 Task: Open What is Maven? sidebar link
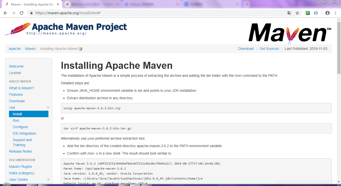coord(21,88)
